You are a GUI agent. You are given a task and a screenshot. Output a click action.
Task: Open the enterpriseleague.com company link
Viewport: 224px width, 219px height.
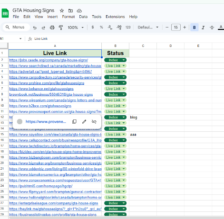[54, 203]
